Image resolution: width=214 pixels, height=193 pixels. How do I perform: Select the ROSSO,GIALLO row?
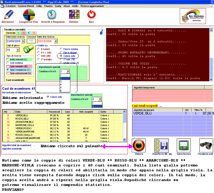click(x=63, y=135)
